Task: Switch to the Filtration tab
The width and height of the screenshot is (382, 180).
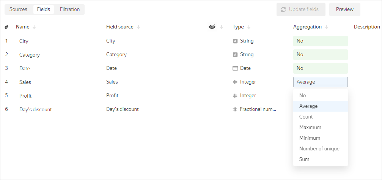Action: [x=70, y=9]
